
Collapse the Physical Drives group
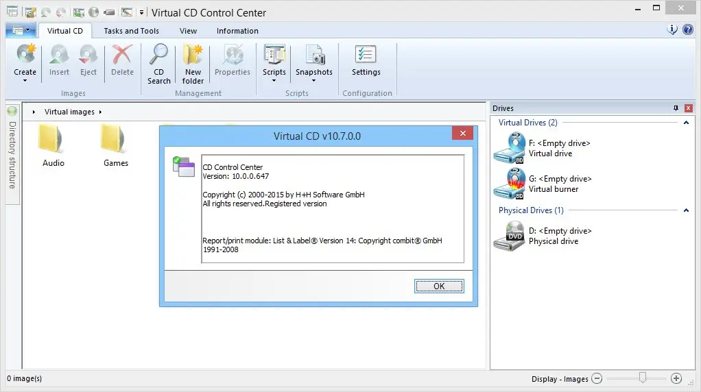click(686, 210)
